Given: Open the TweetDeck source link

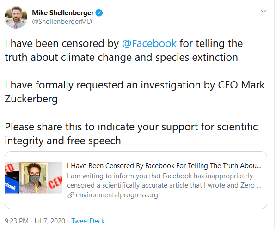Looking at the screenshot, I should pyautogui.click(x=88, y=221).
